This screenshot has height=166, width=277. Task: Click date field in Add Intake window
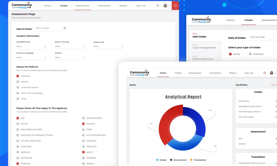261,37
